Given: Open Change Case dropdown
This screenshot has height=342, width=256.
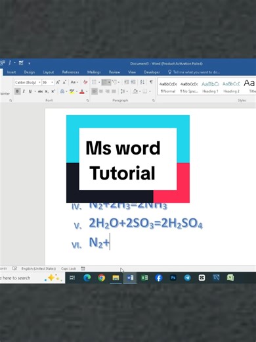Looking at the screenshot, I should (74, 82).
